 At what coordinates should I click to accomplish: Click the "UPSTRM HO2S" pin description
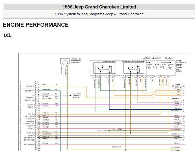29,138
